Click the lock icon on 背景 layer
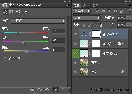This screenshot has height=94, width=132. click(123, 72)
